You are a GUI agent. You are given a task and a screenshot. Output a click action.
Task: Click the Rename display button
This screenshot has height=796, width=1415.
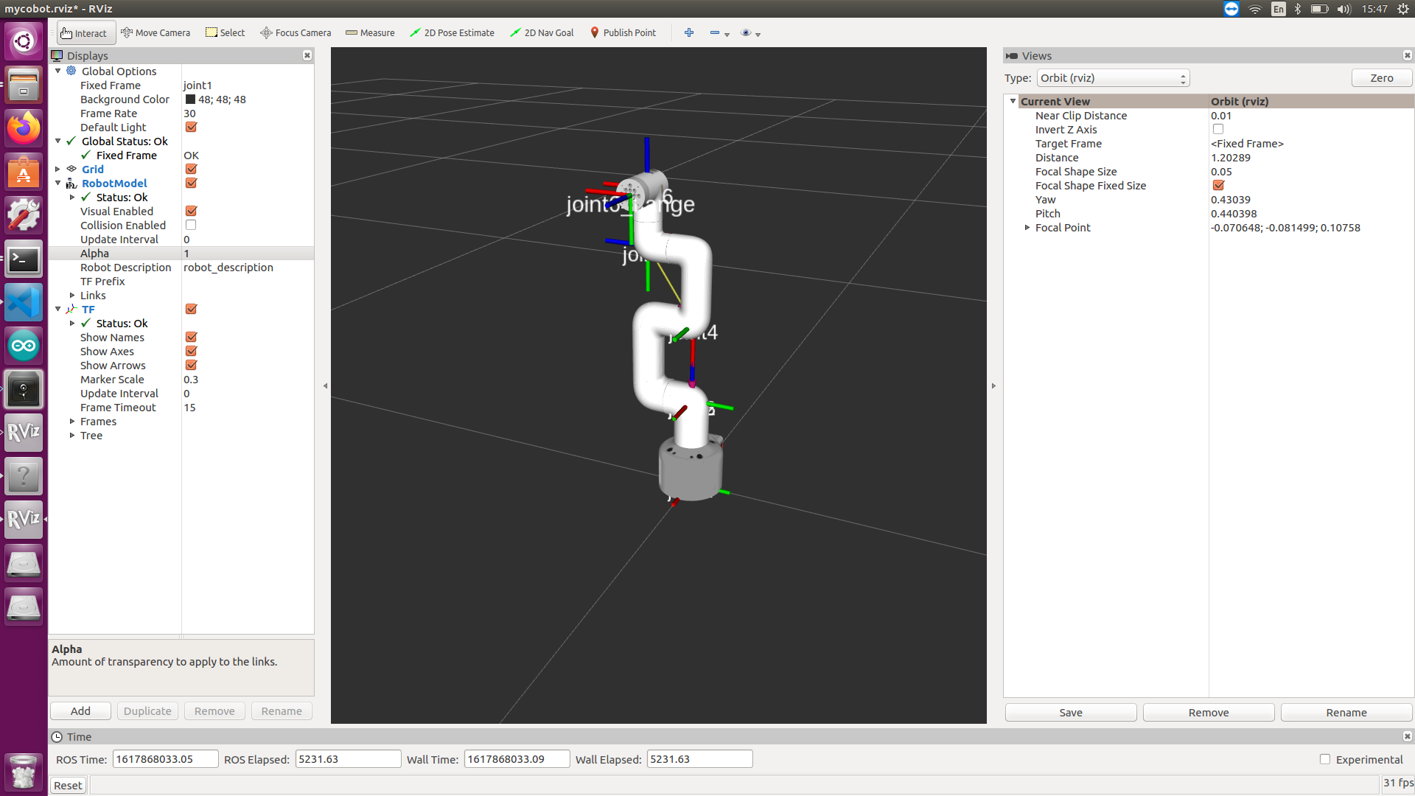coord(282,711)
